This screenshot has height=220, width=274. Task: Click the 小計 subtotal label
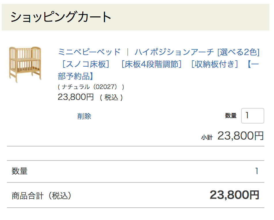click(x=207, y=138)
